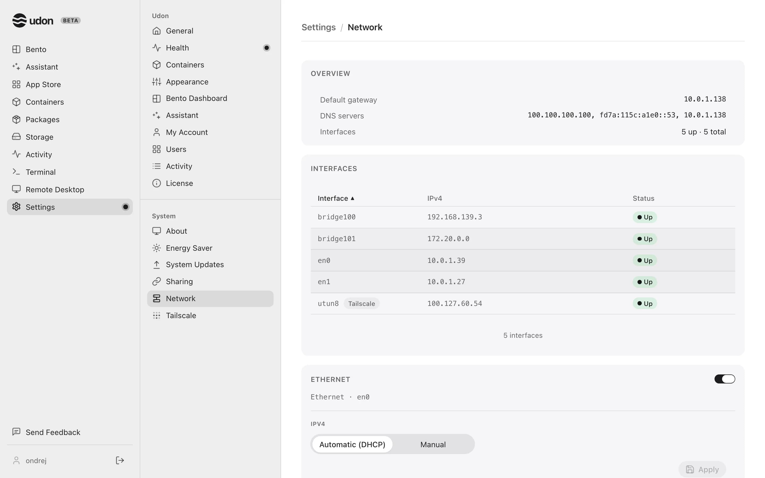Click the Packages box icon

16,119
